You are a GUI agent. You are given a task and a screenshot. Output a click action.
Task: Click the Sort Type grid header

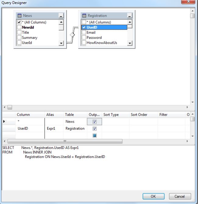tap(115, 114)
